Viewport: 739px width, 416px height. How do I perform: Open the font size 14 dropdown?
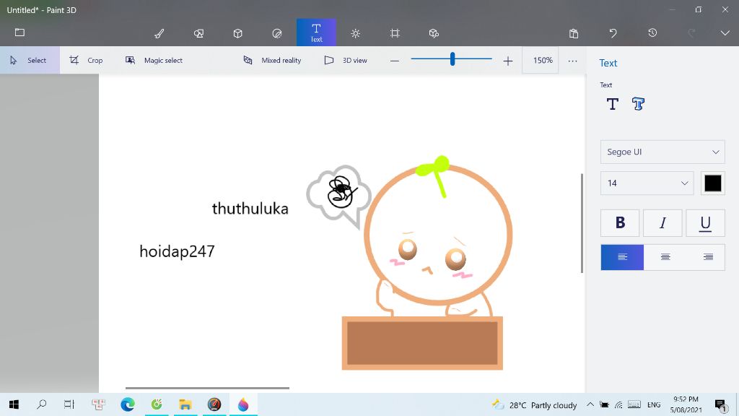click(x=647, y=183)
